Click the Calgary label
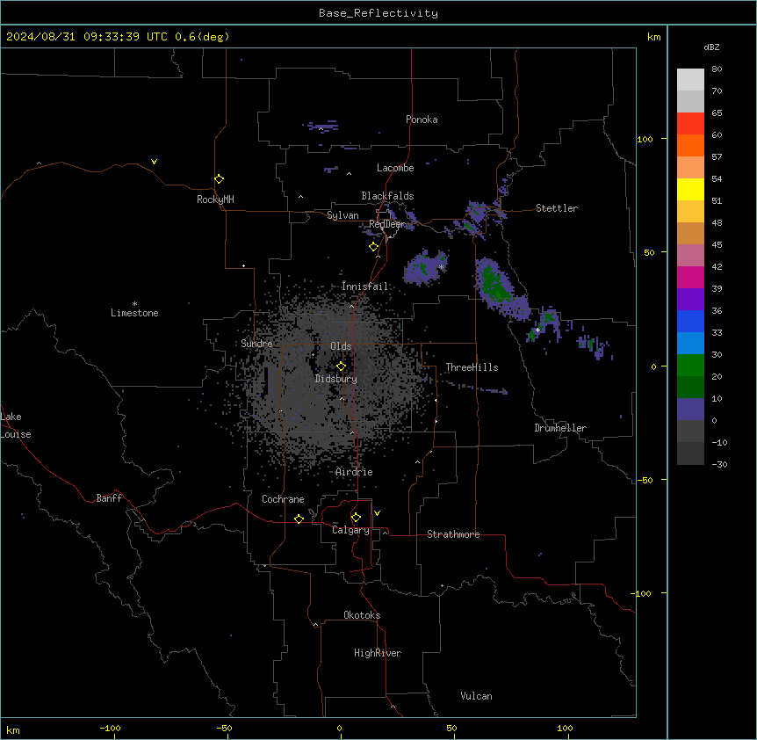Screen dimensions: 757x740 point(350,530)
